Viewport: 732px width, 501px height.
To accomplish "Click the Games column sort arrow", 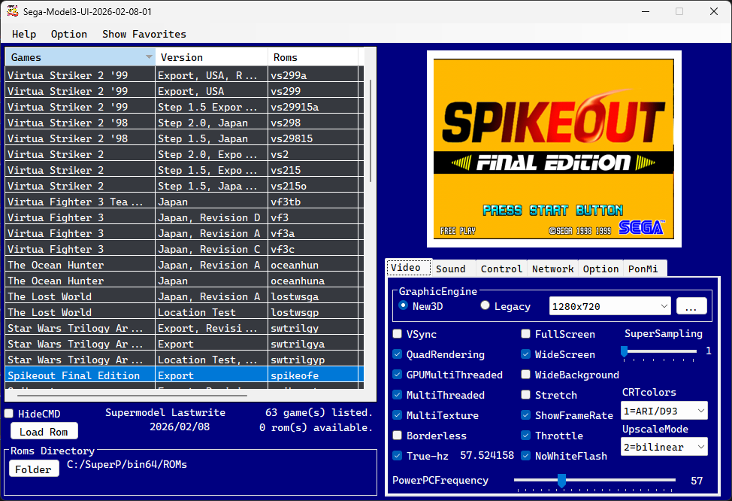I will click(148, 57).
